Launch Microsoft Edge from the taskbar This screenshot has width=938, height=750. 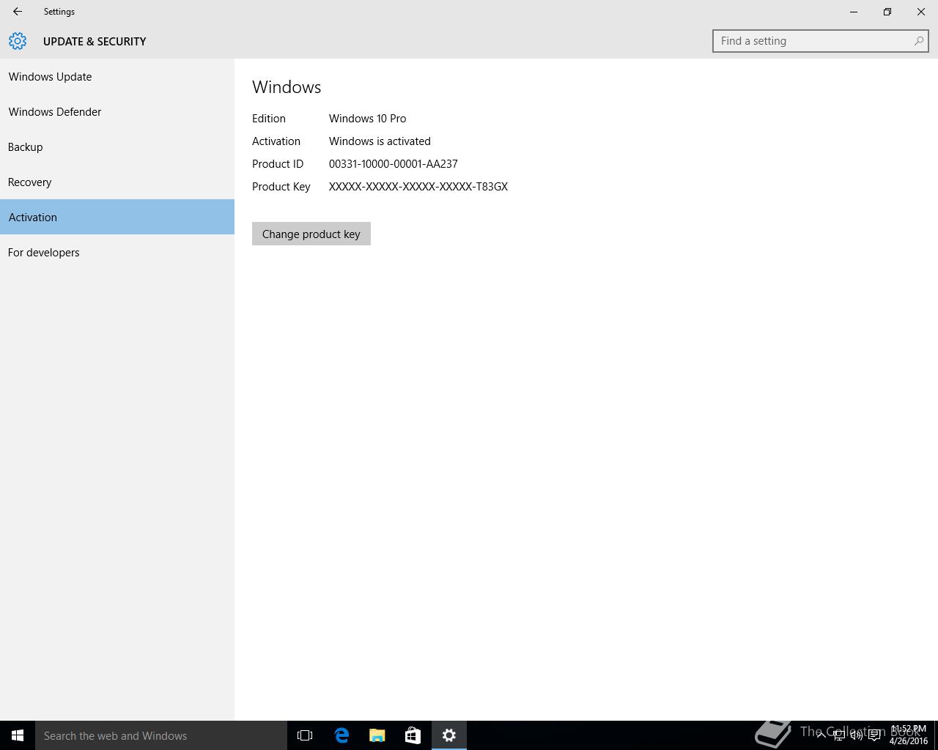[341, 735]
